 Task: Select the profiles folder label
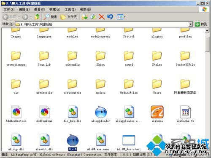click(185, 36)
